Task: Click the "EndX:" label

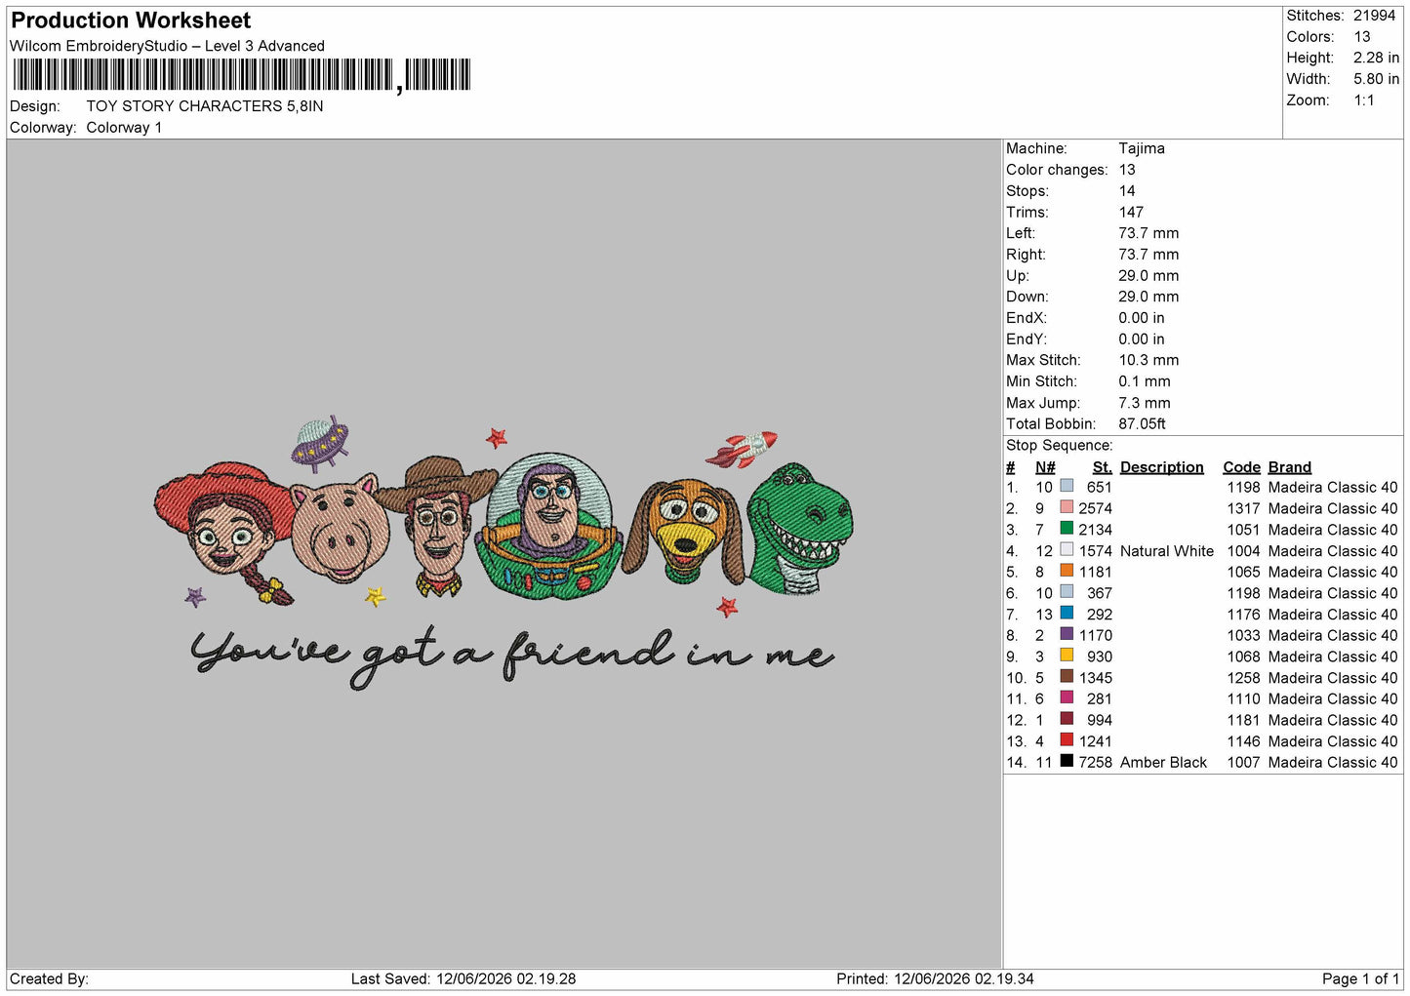Action: point(1027,318)
